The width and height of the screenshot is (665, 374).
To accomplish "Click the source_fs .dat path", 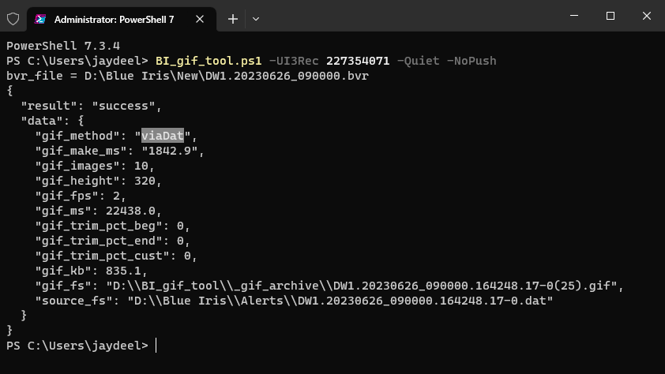I will tap(340, 301).
